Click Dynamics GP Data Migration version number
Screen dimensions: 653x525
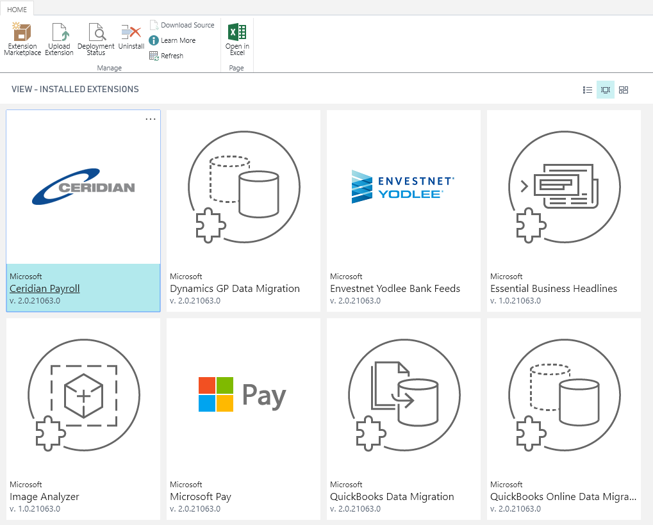[x=195, y=300]
